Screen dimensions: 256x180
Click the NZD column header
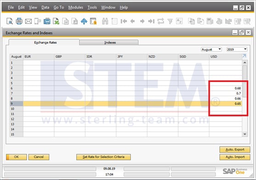163,57
